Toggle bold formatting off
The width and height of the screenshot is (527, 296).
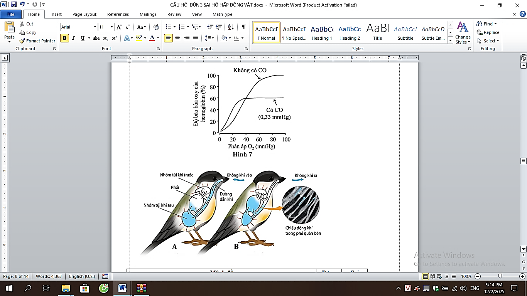click(x=64, y=38)
